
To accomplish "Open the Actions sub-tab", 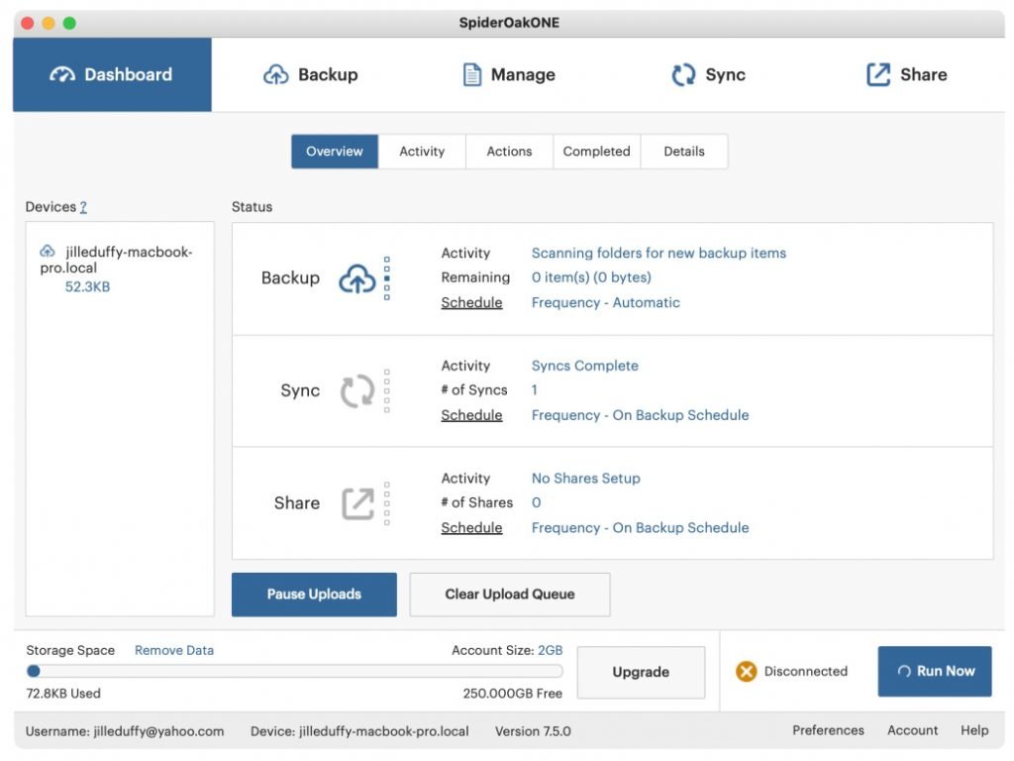I will [509, 152].
